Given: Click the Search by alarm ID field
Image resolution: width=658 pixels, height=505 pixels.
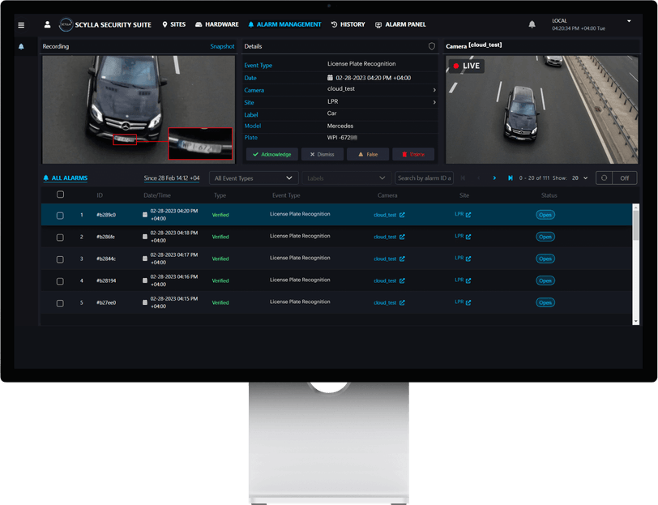Looking at the screenshot, I should coord(425,178).
